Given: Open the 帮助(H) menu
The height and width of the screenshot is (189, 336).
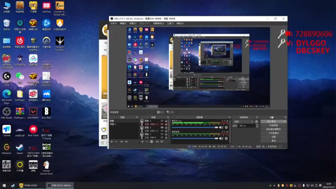Looking at the screenshot, I should [180, 24].
